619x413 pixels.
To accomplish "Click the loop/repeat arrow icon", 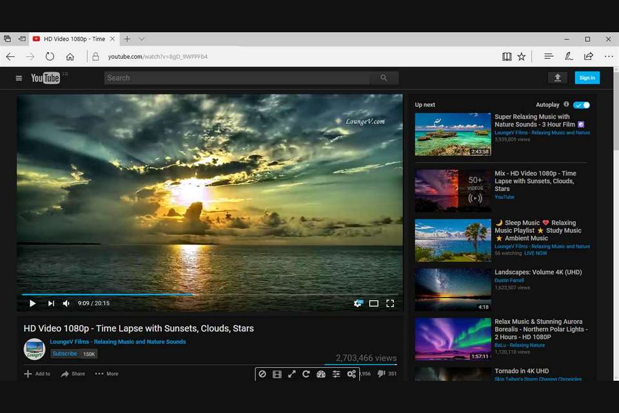I will click(x=306, y=374).
